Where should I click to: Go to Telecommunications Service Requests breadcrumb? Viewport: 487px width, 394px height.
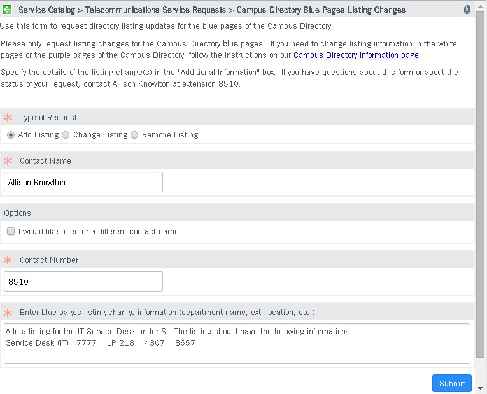[155, 10]
